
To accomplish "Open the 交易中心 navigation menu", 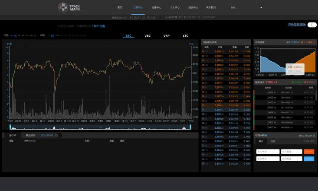I will pos(138,7).
